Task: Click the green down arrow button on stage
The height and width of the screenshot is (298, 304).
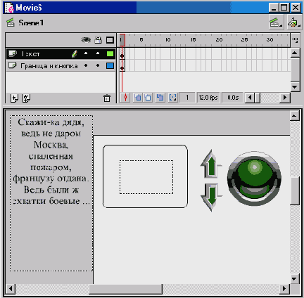Action: pyautogui.click(x=211, y=197)
